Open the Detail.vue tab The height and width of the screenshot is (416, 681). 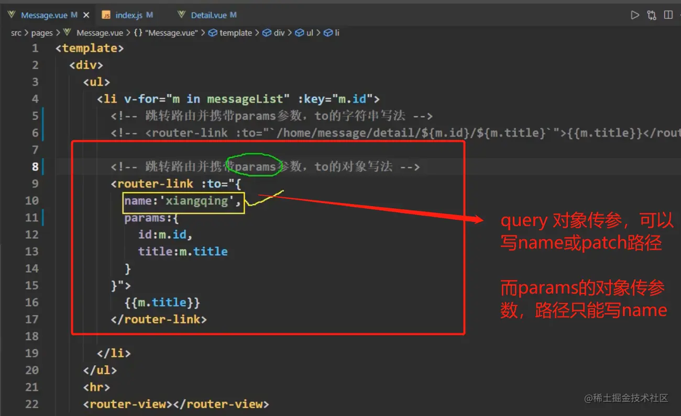point(209,15)
